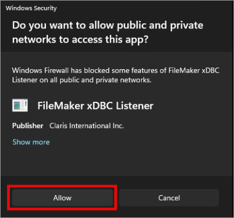Grant firewall permission via Allow
234x218 pixels.
point(62,198)
